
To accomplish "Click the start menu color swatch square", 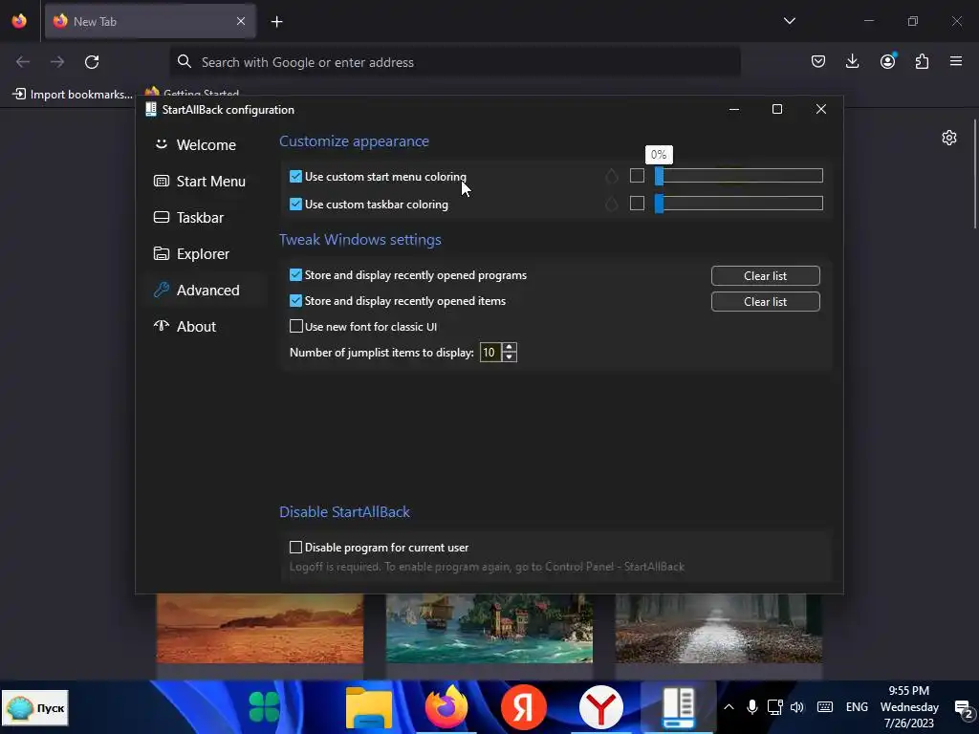I will coord(637,176).
